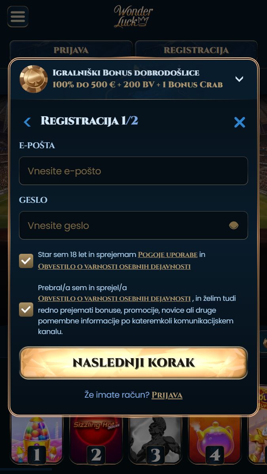This screenshot has width=267, height=474.
Task: Expand the welcome bonus chevron
Action: click(239, 79)
